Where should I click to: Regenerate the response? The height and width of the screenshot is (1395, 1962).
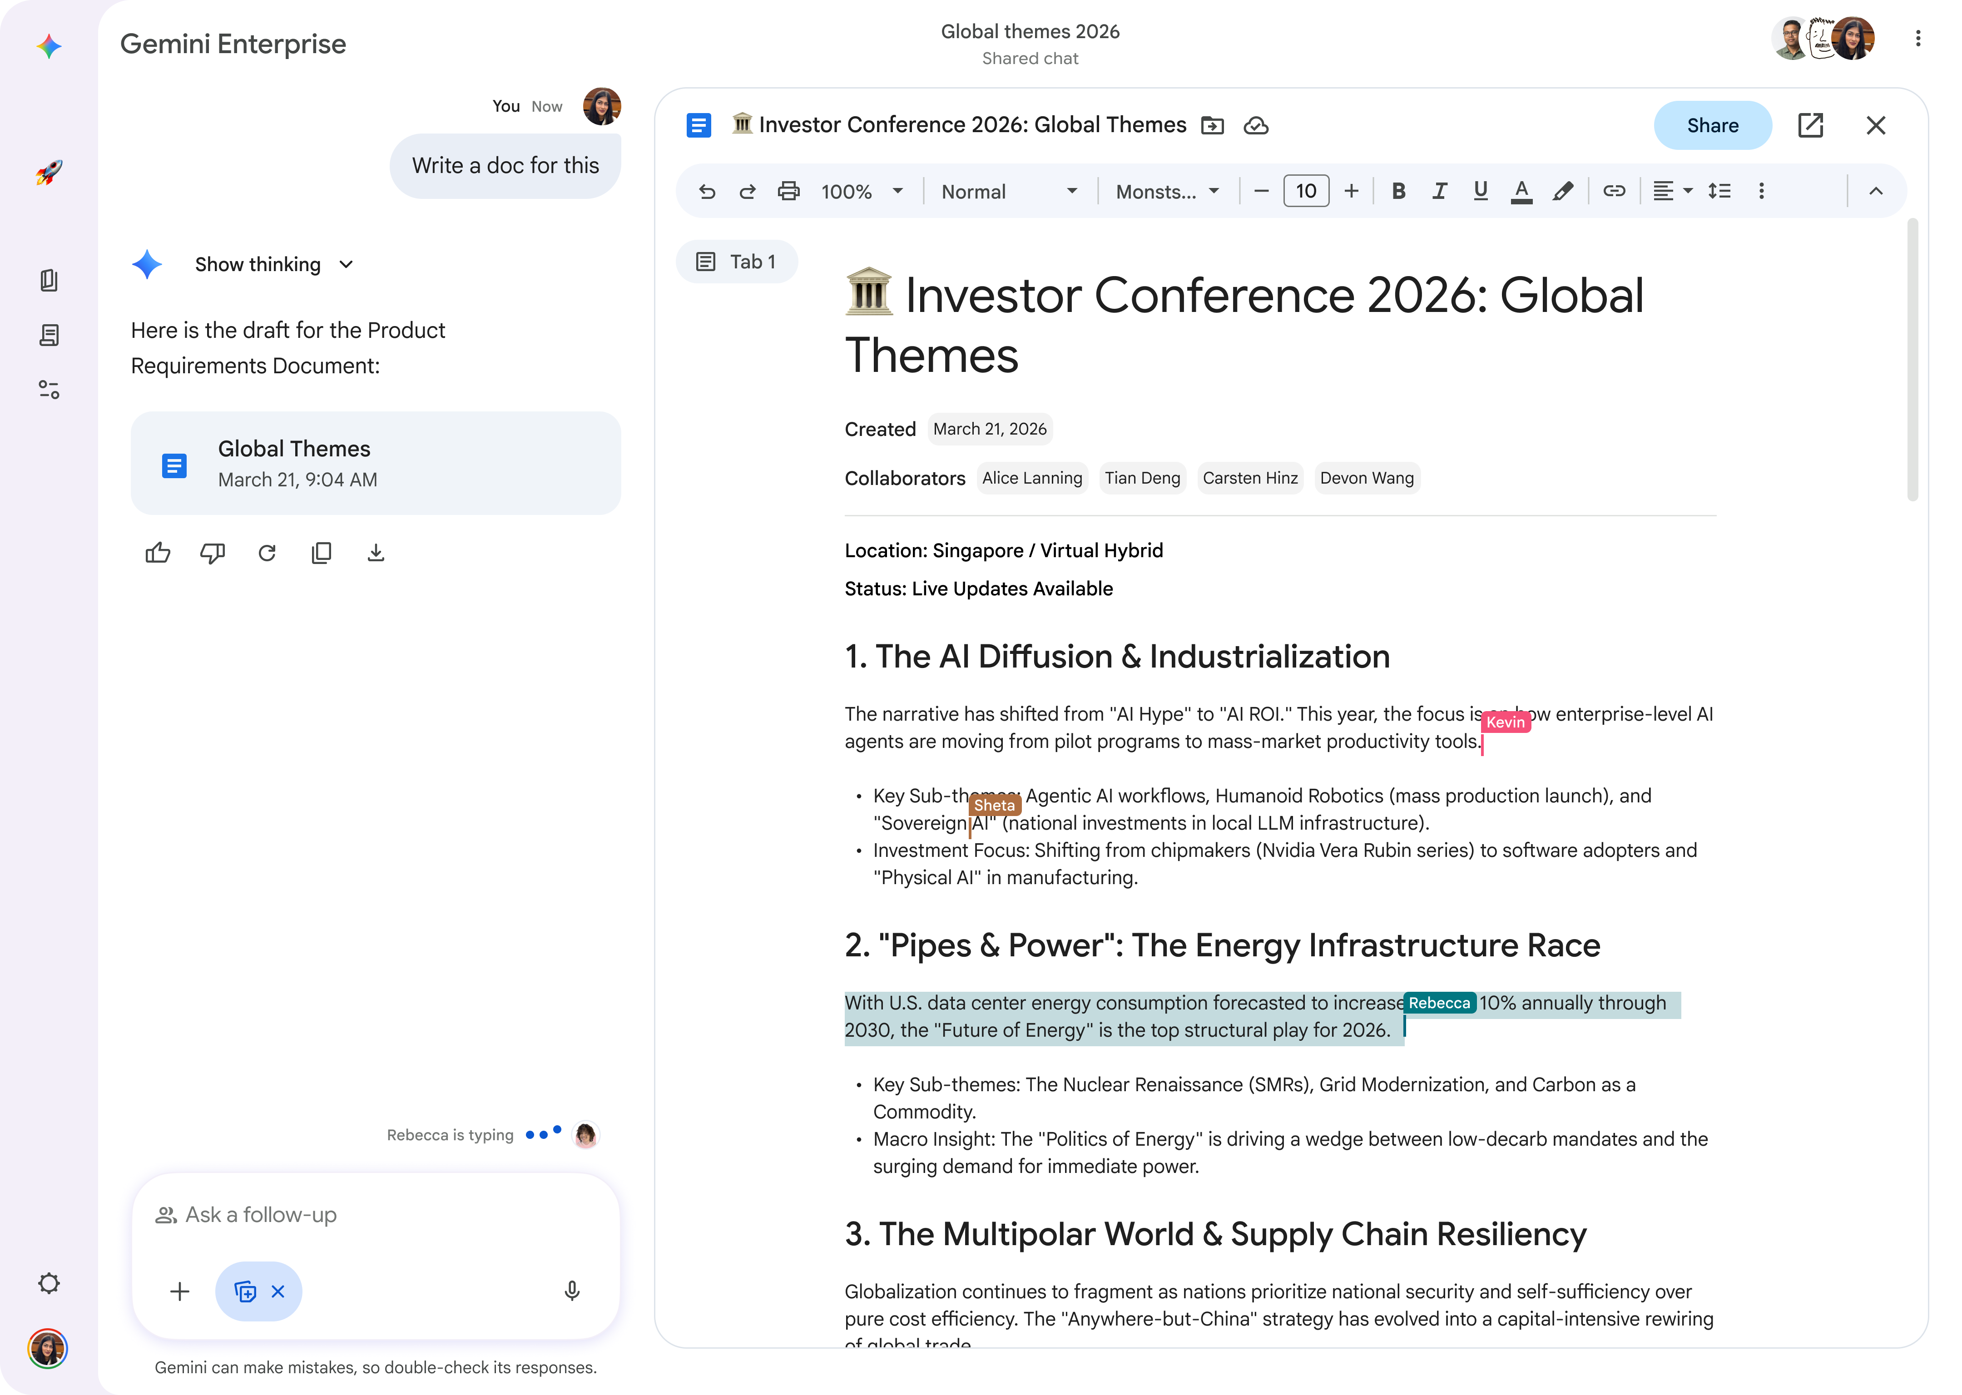click(267, 552)
